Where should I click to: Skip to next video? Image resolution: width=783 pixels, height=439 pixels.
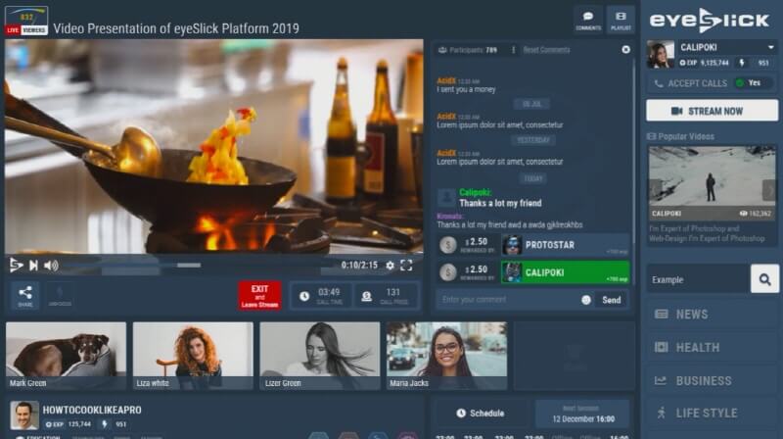pos(33,266)
